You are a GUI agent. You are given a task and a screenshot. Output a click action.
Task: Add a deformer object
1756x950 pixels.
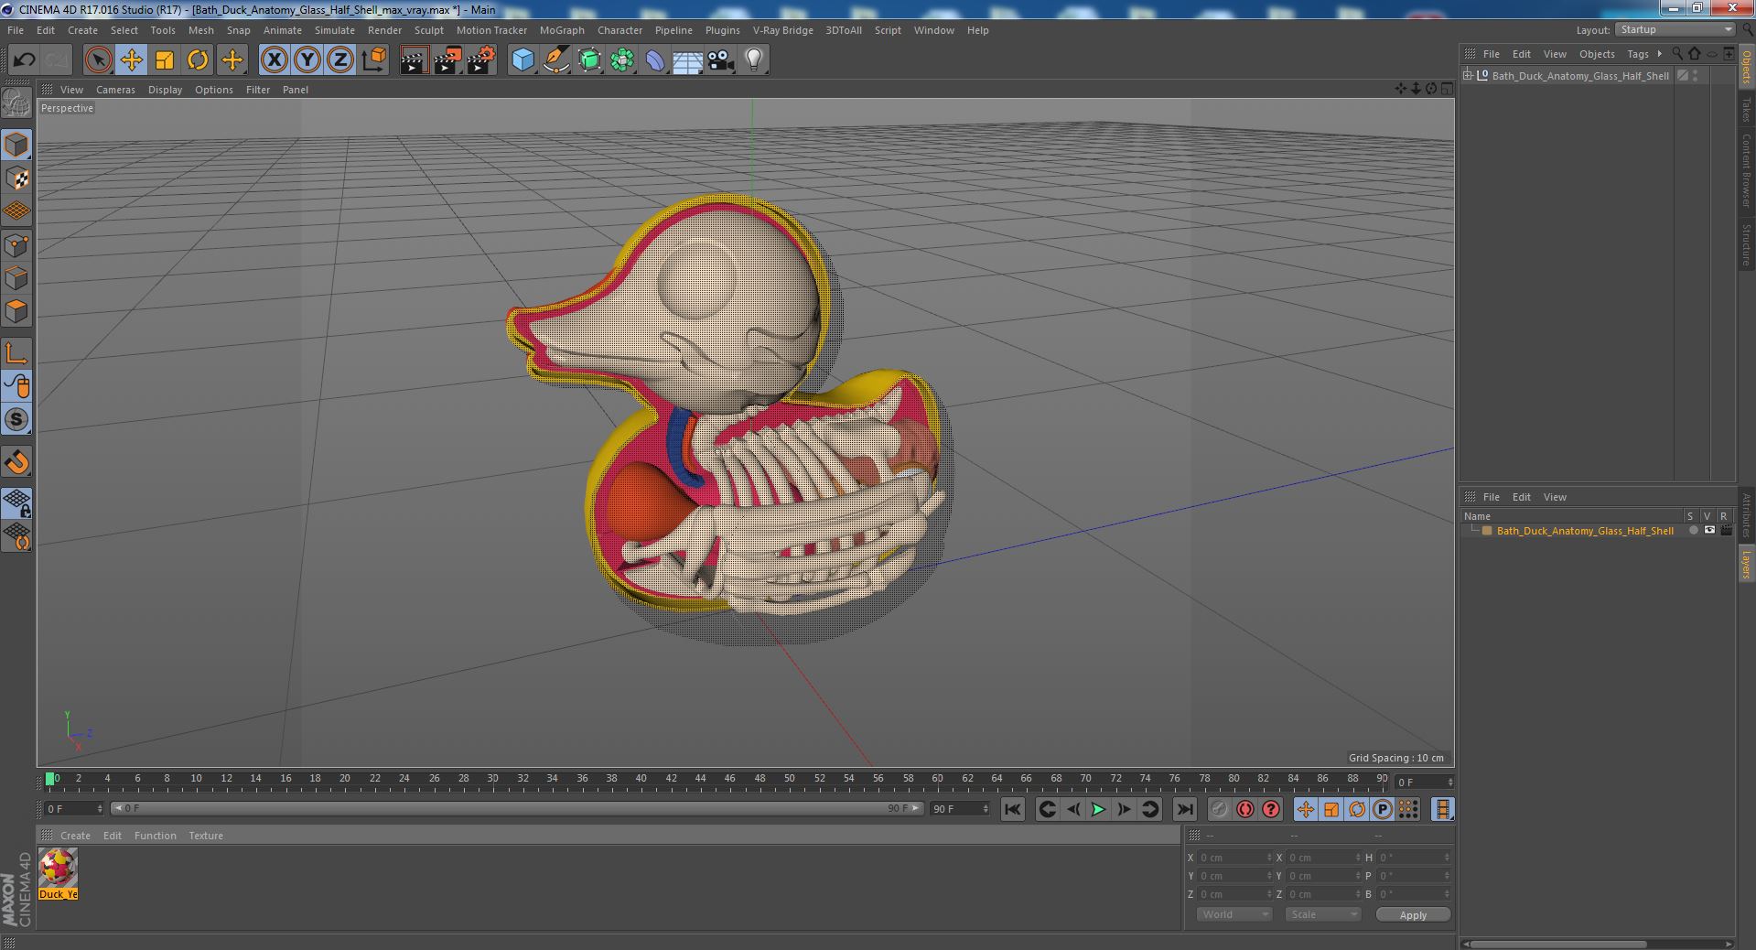click(656, 60)
